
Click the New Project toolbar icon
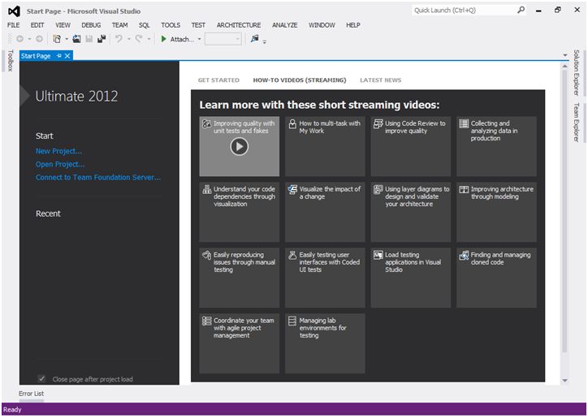tap(57, 39)
